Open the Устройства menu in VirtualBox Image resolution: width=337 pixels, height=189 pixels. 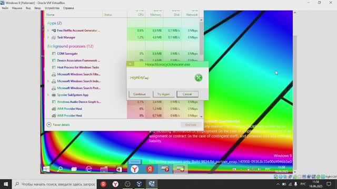click(52, 8)
